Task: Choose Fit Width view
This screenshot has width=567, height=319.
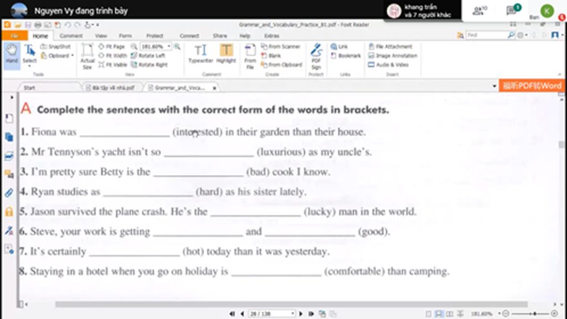Action: (112, 56)
